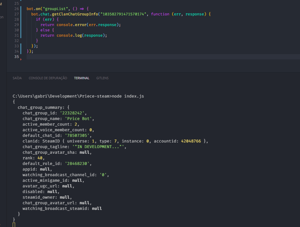
Task: Click line number 30 in the gutter
Action: point(16,30)
